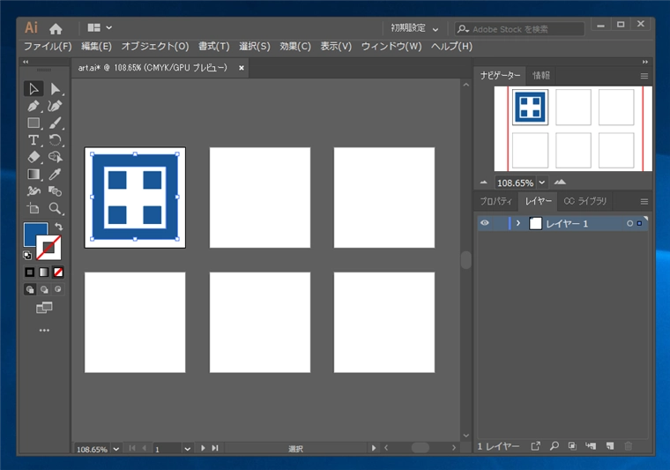Expand the レイヤー 1 layer contents
This screenshot has height=470, width=670.
(x=518, y=224)
